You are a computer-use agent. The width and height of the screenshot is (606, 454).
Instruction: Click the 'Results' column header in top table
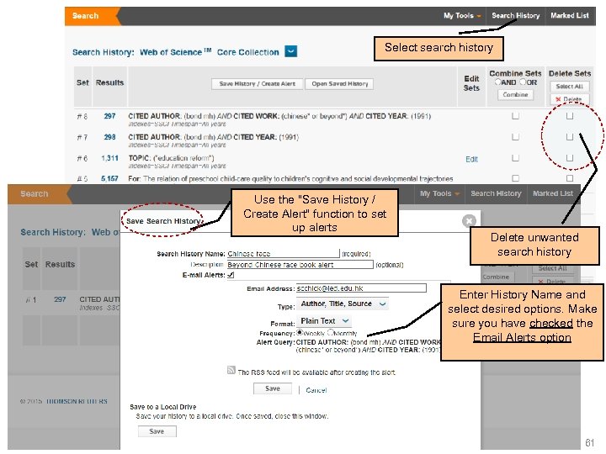click(x=109, y=82)
